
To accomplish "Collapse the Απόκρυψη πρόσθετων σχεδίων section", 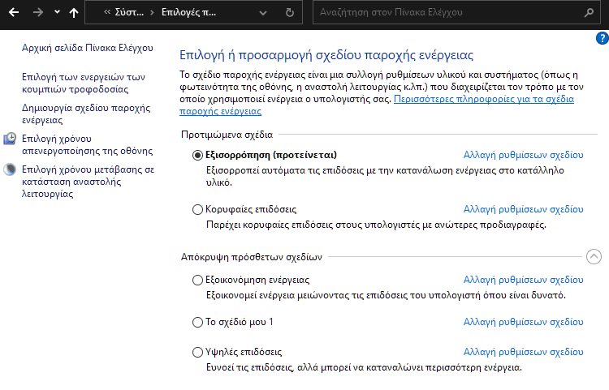I will (x=594, y=257).
